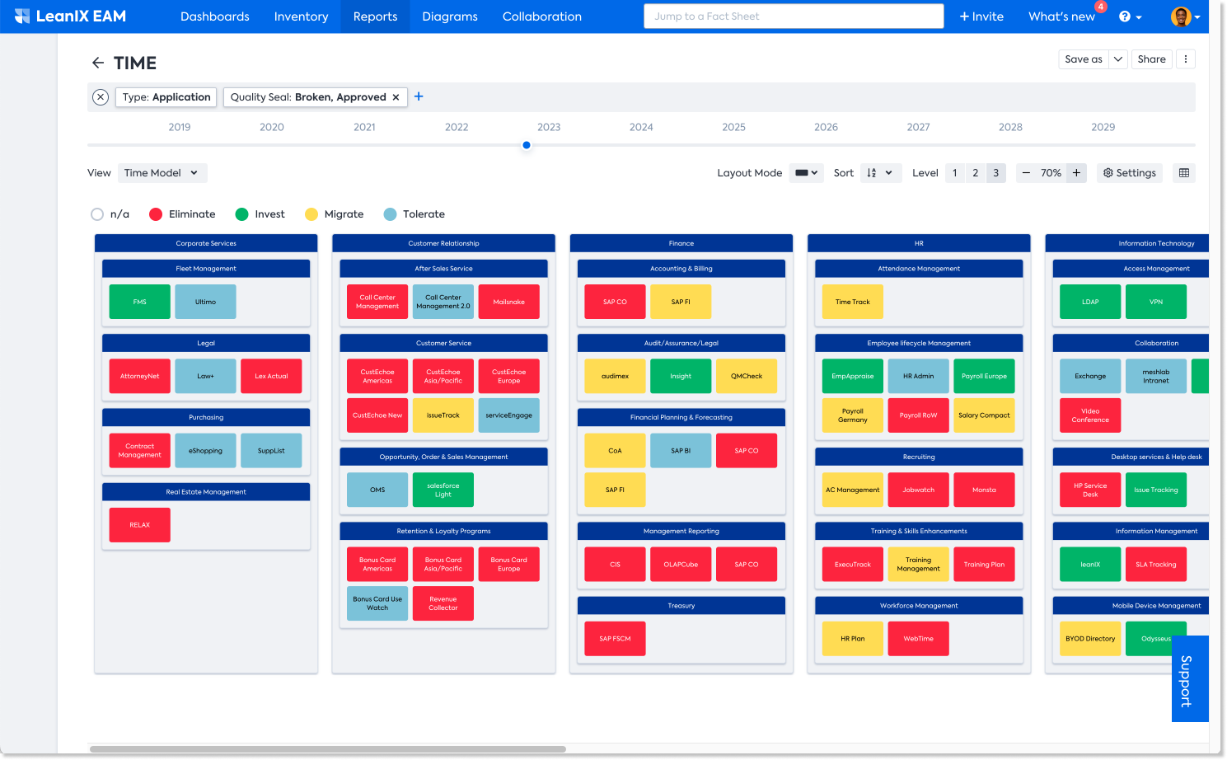Go back using the arrow beside TIME
1227x760 pixels.
98,63
